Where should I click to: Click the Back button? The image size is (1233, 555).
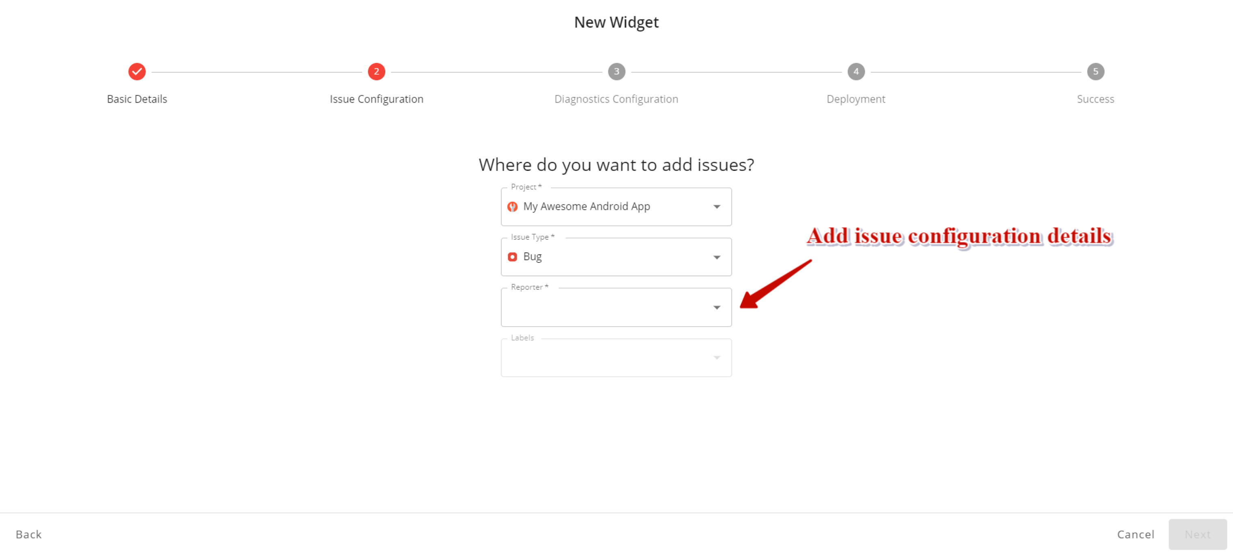point(29,534)
